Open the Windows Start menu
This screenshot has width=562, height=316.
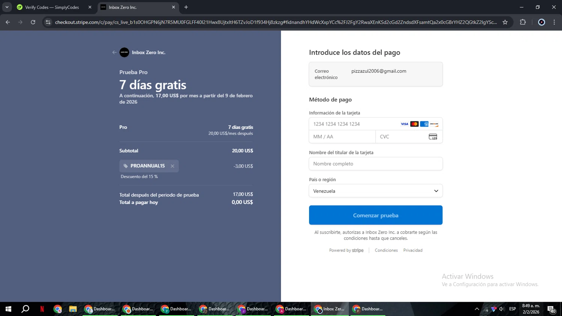coord(8,309)
